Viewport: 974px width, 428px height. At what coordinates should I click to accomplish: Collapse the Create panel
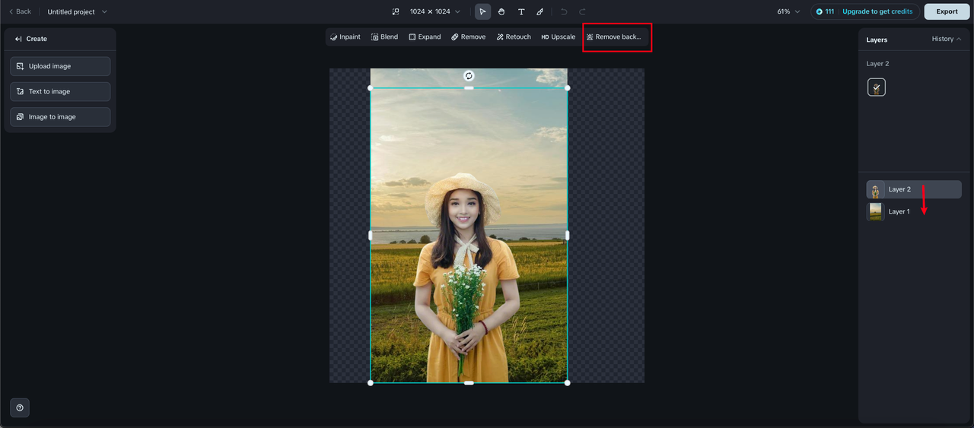(18, 39)
